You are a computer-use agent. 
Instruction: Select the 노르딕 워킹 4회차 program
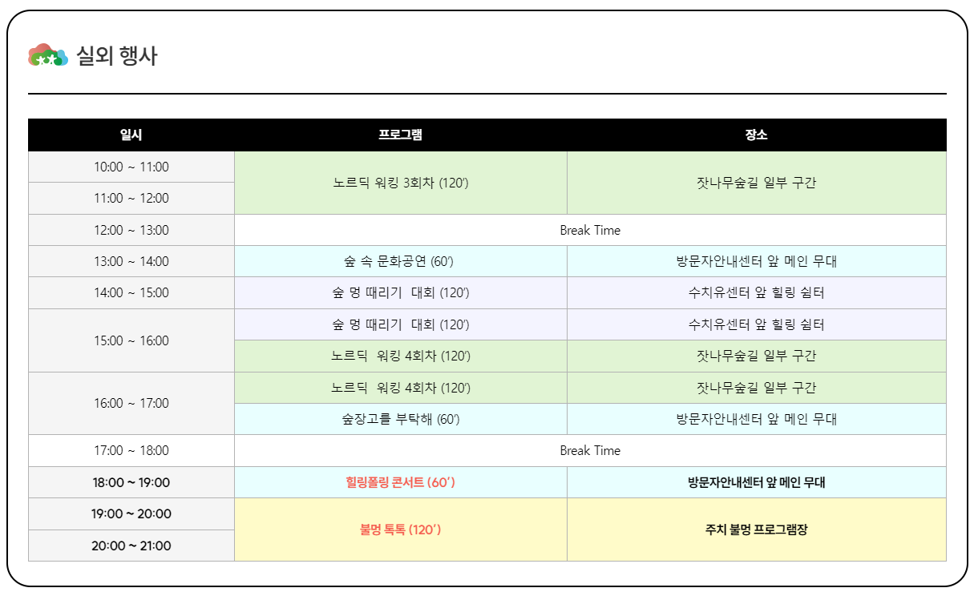click(x=399, y=356)
